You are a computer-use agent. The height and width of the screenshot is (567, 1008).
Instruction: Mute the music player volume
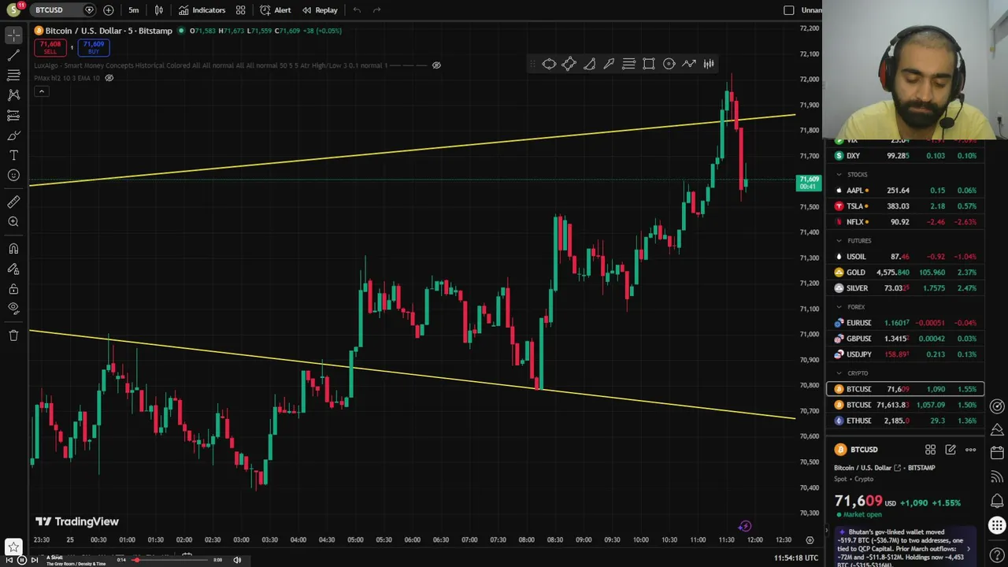click(x=237, y=560)
